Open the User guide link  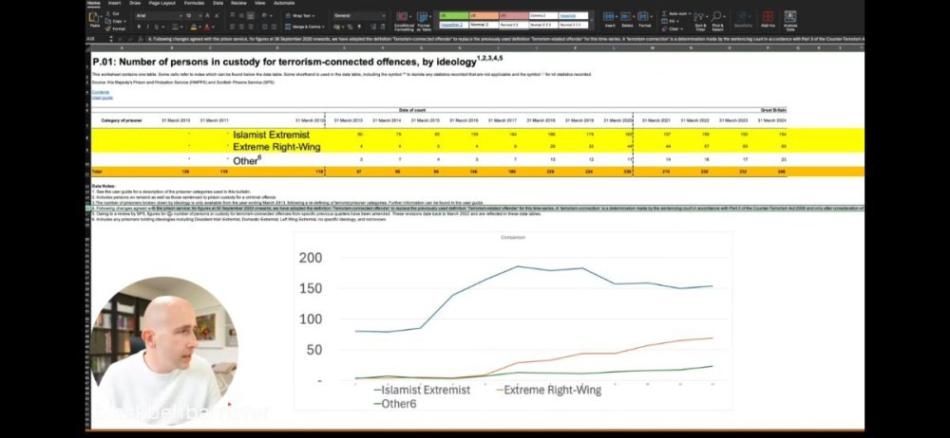(x=102, y=97)
